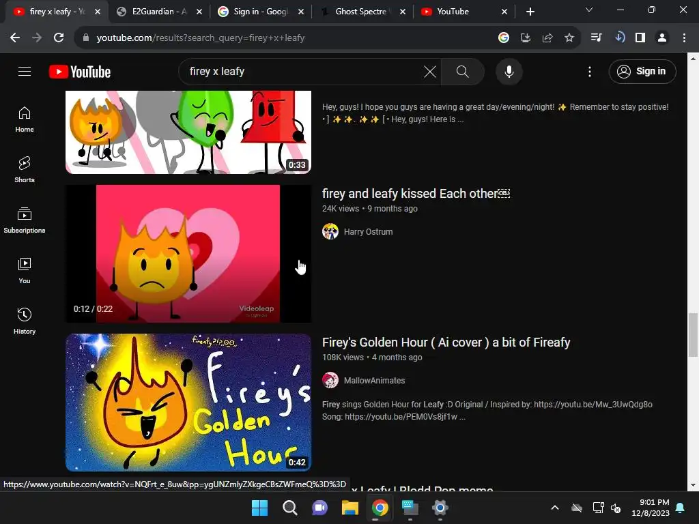Clear the search box with the X

(x=430, y=71)
